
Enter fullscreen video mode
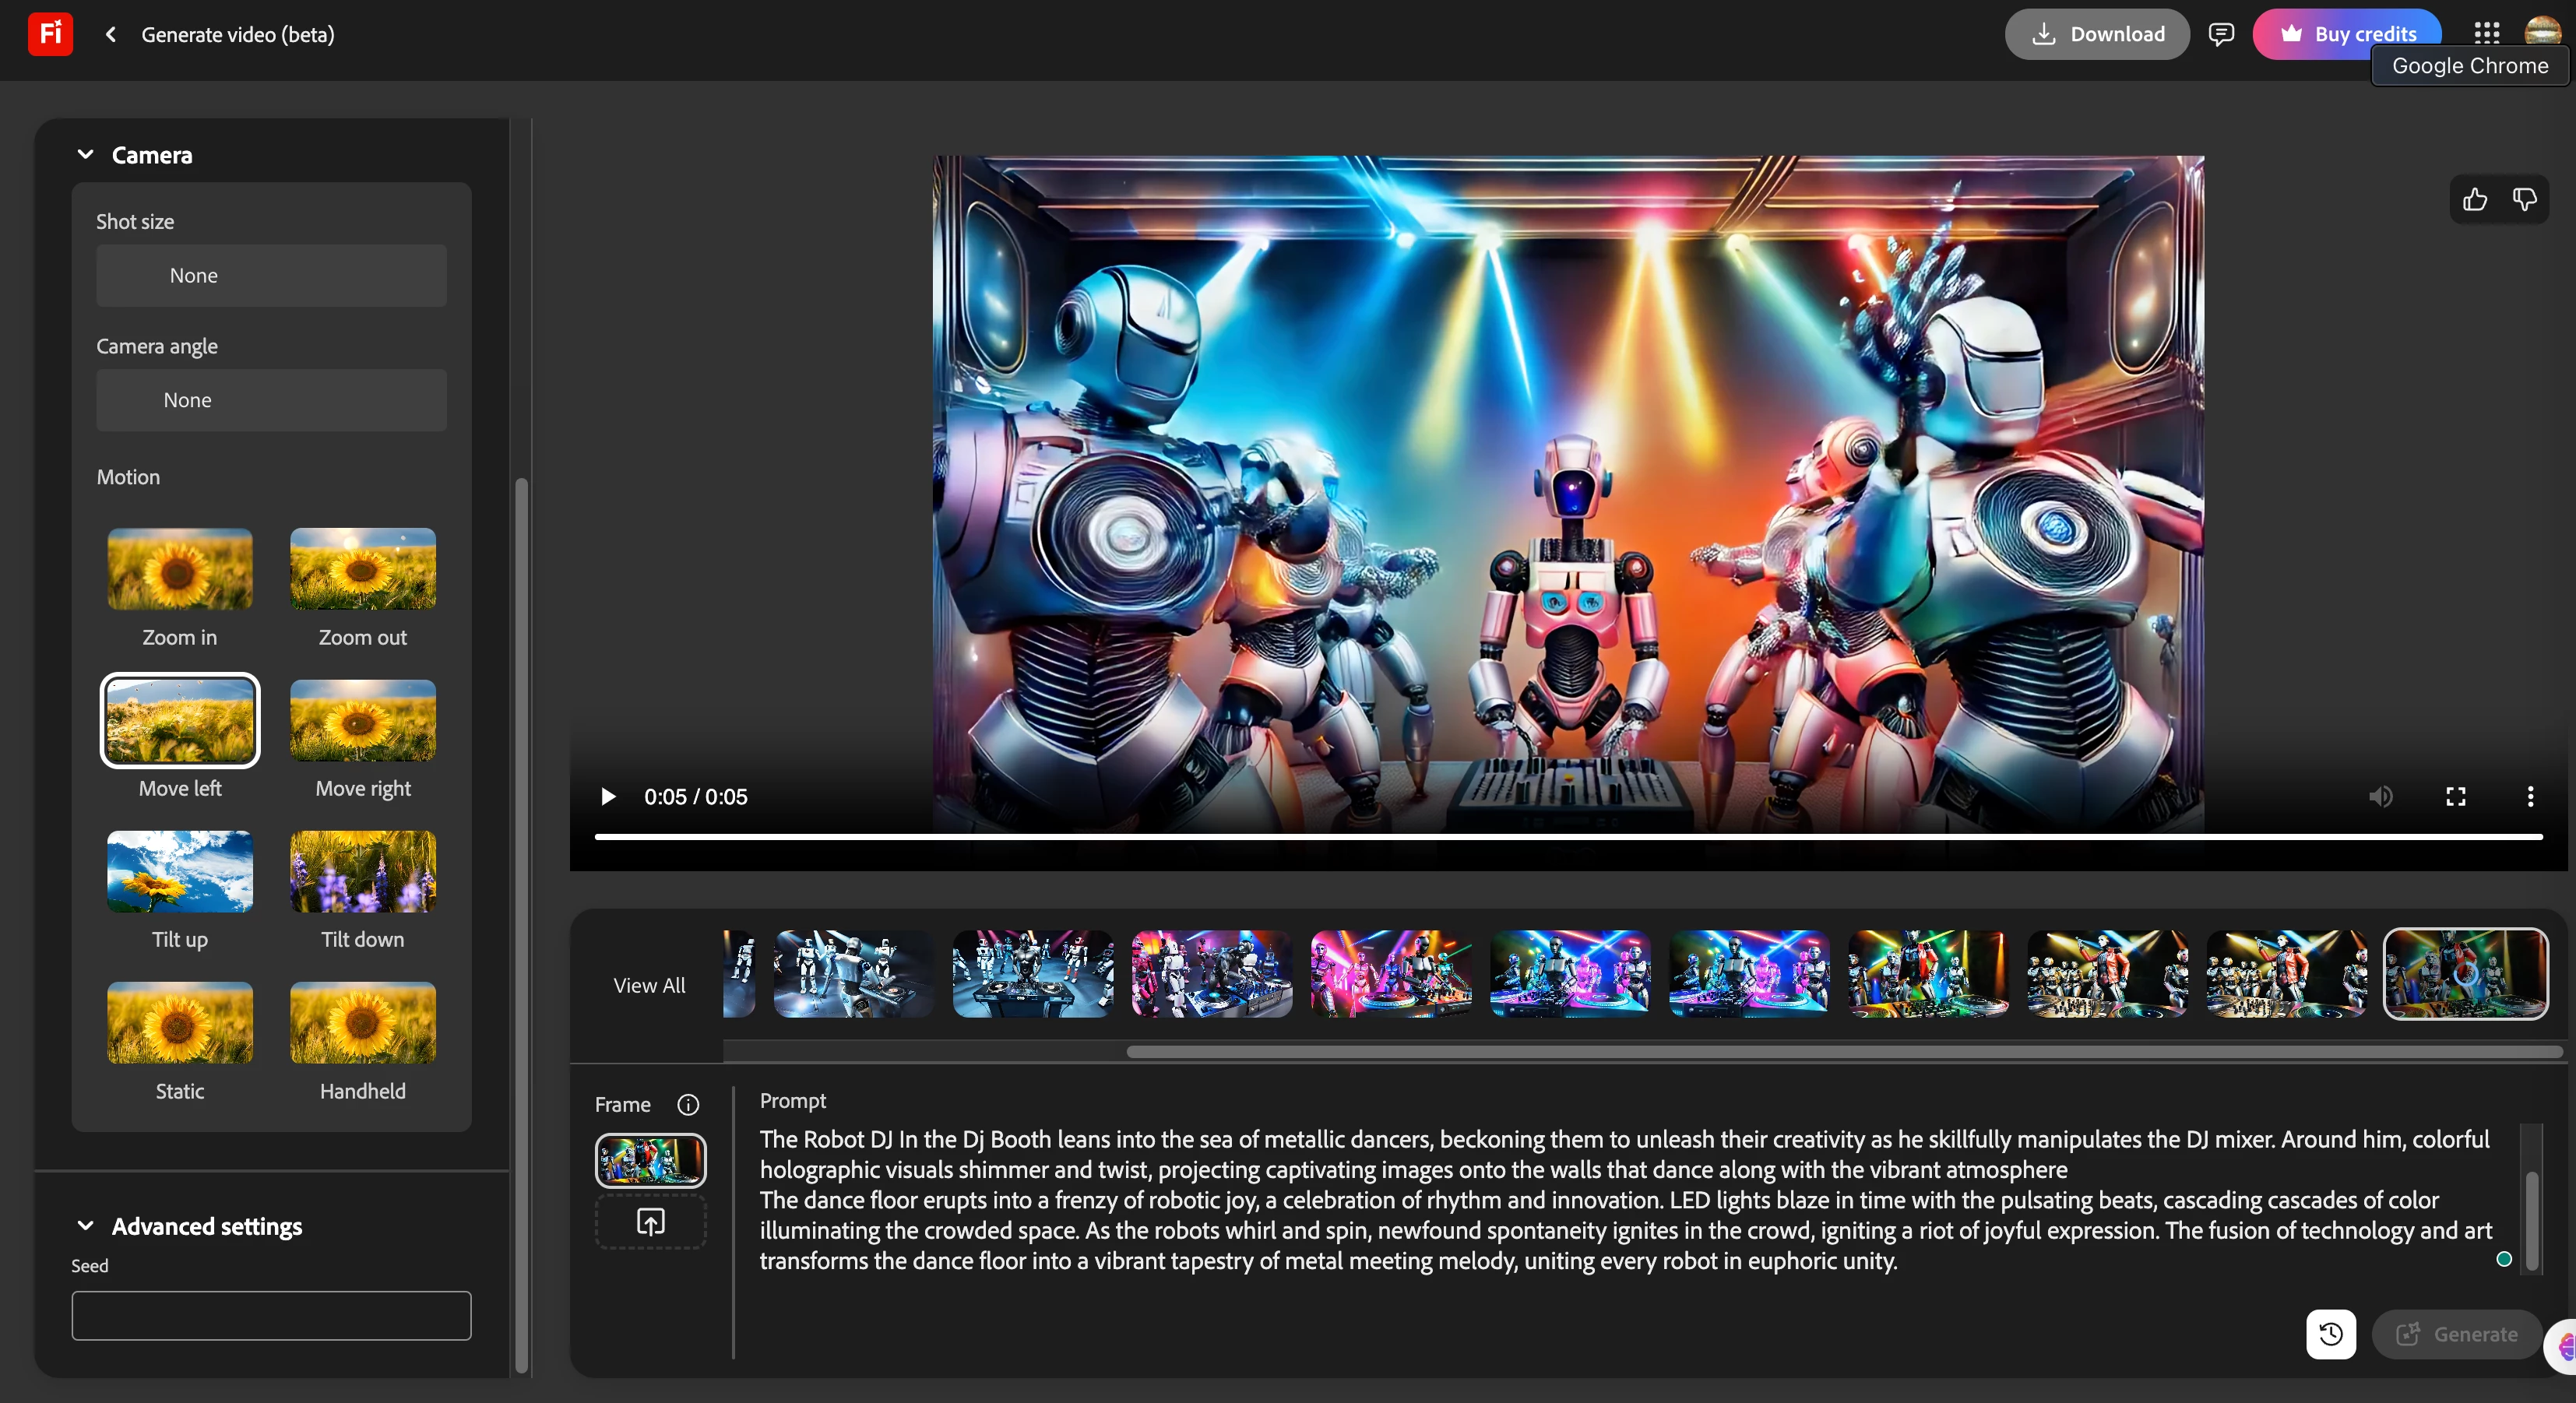click(x=2456, y=796)
